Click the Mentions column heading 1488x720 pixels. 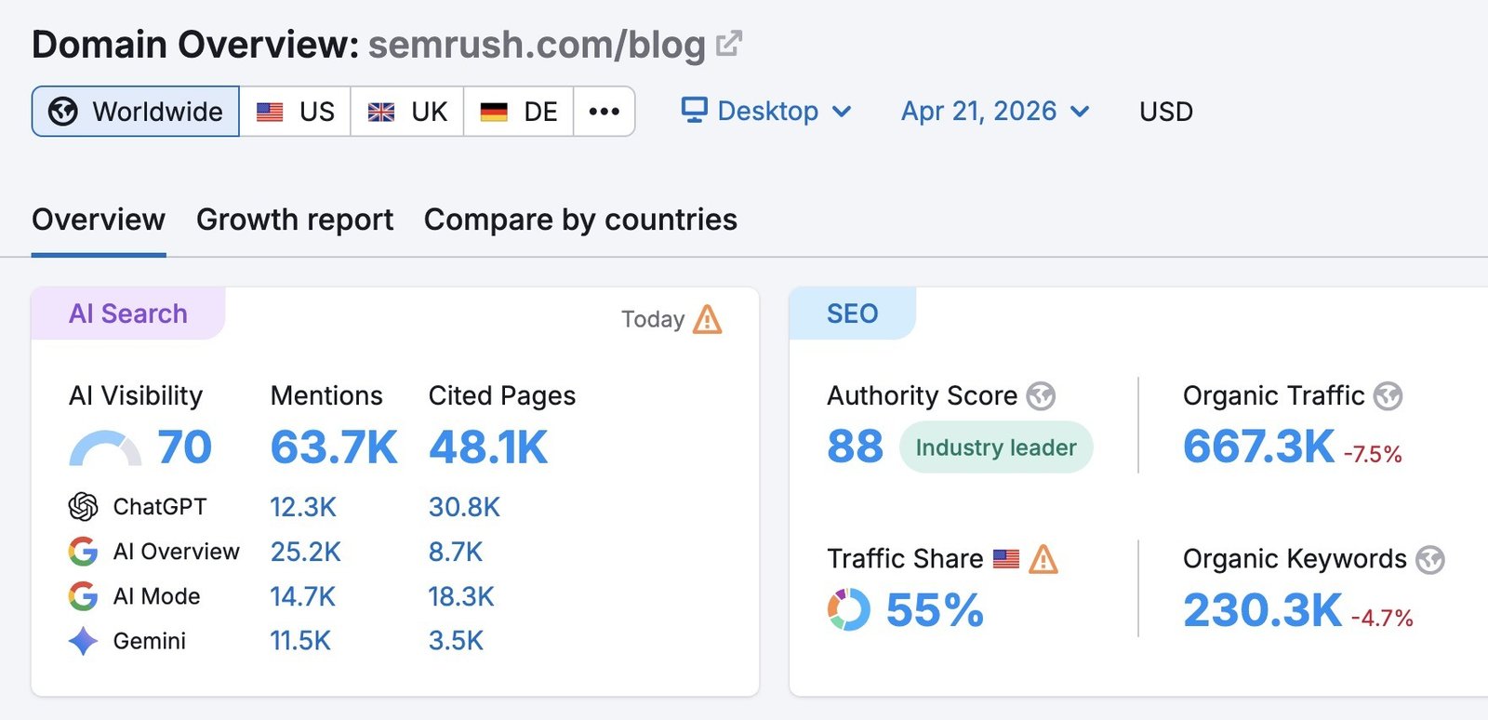point(326,396)
